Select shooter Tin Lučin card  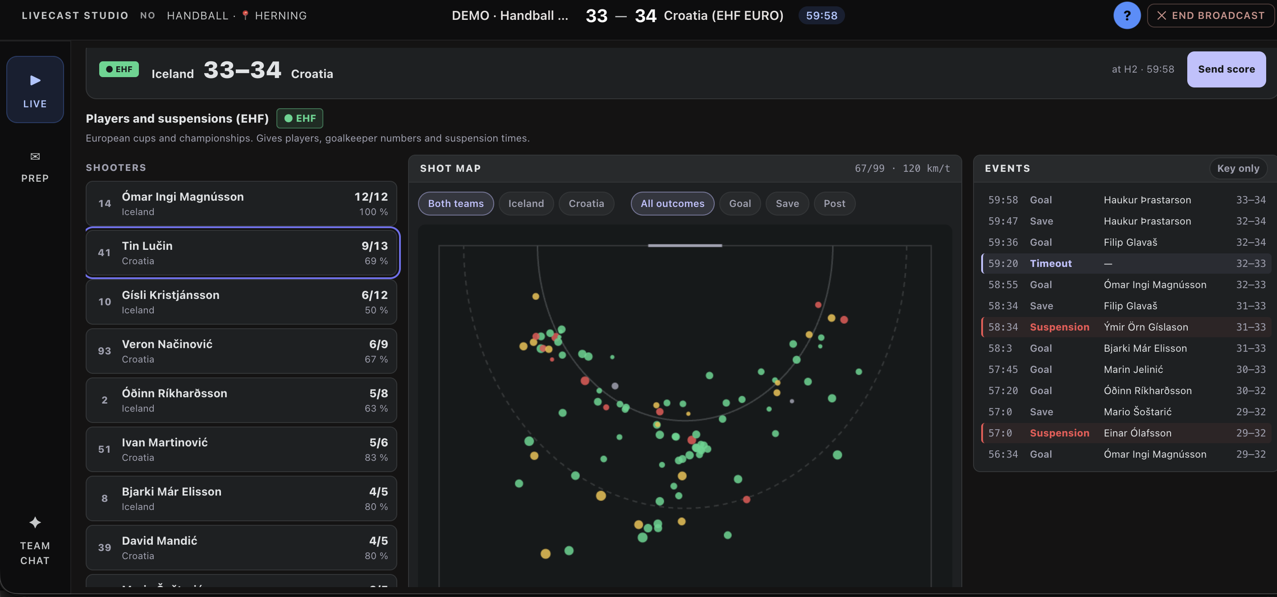tap(241, 253)
